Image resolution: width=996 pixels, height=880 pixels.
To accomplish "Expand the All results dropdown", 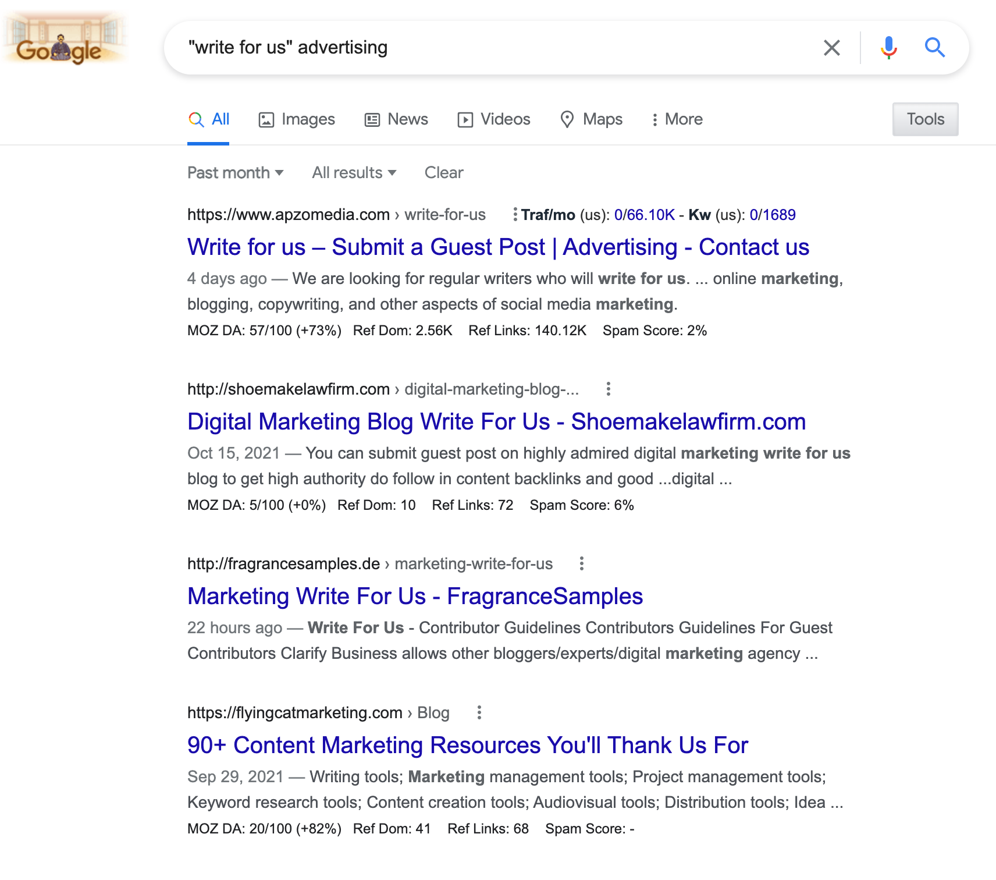I will tap(354, 172).
